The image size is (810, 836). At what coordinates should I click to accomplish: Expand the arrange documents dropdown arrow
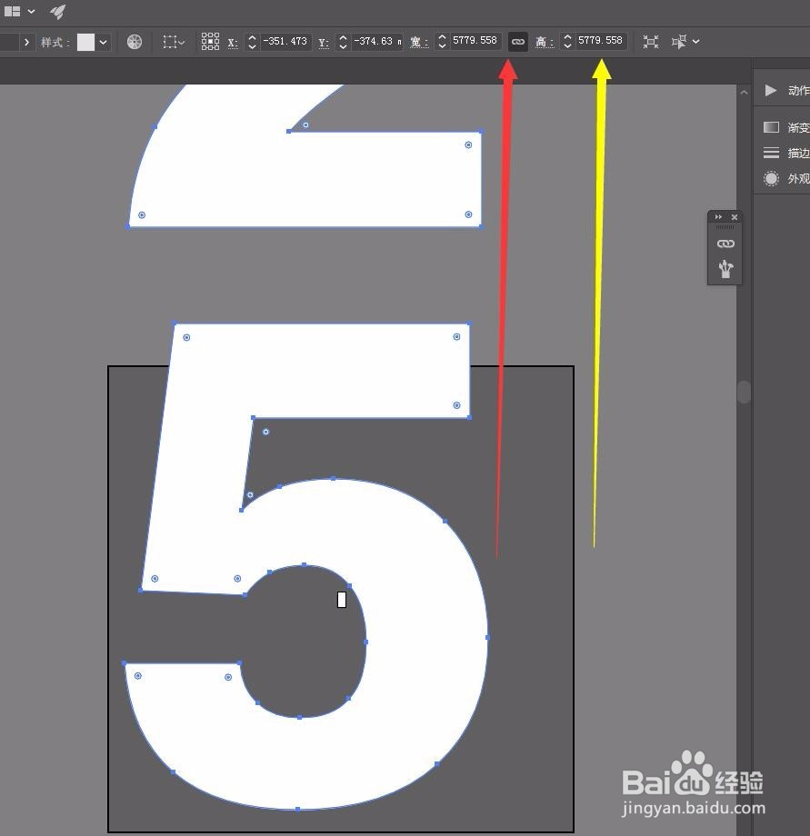[31, 11]
